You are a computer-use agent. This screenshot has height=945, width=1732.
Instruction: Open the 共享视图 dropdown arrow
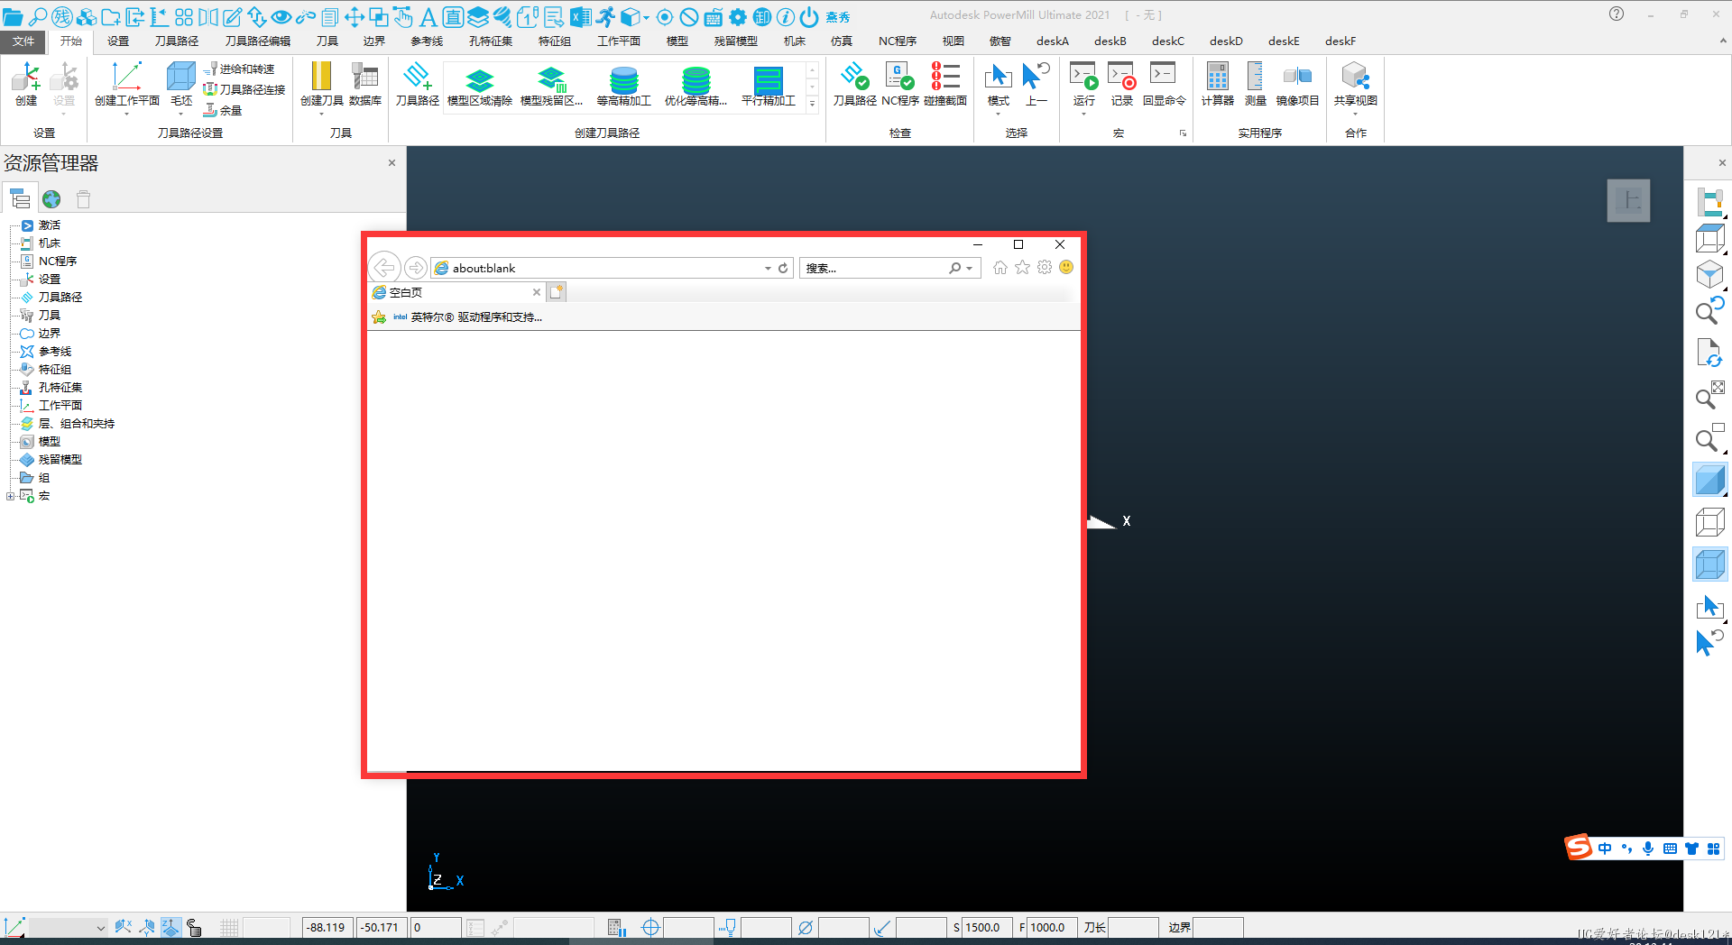tap(1355, 115)
